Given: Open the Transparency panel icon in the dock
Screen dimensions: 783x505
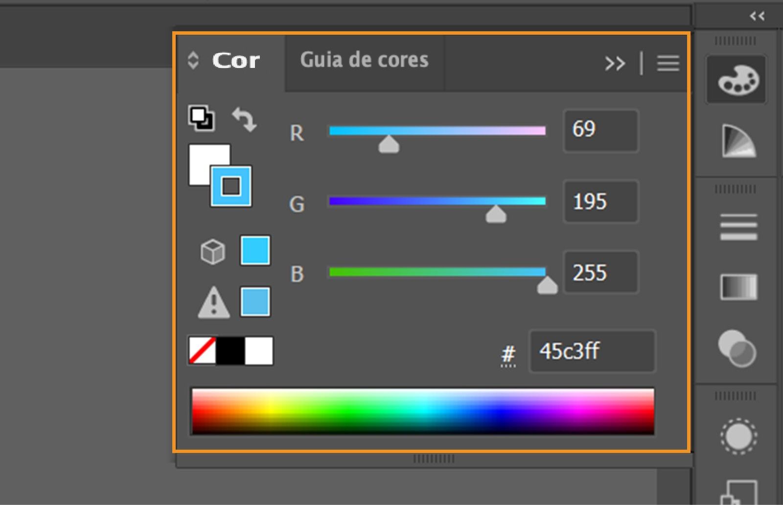Looking at the screenshot, I should click(737, 348).
